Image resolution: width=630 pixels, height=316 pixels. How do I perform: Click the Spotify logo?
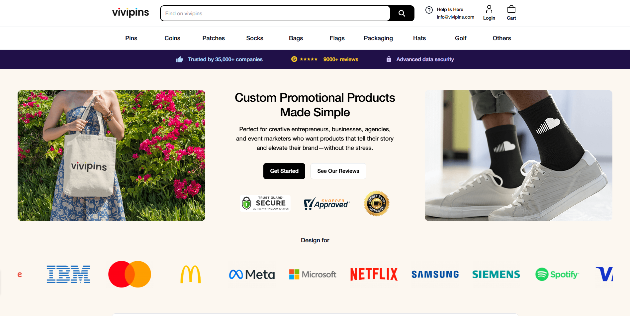(557, 274)
